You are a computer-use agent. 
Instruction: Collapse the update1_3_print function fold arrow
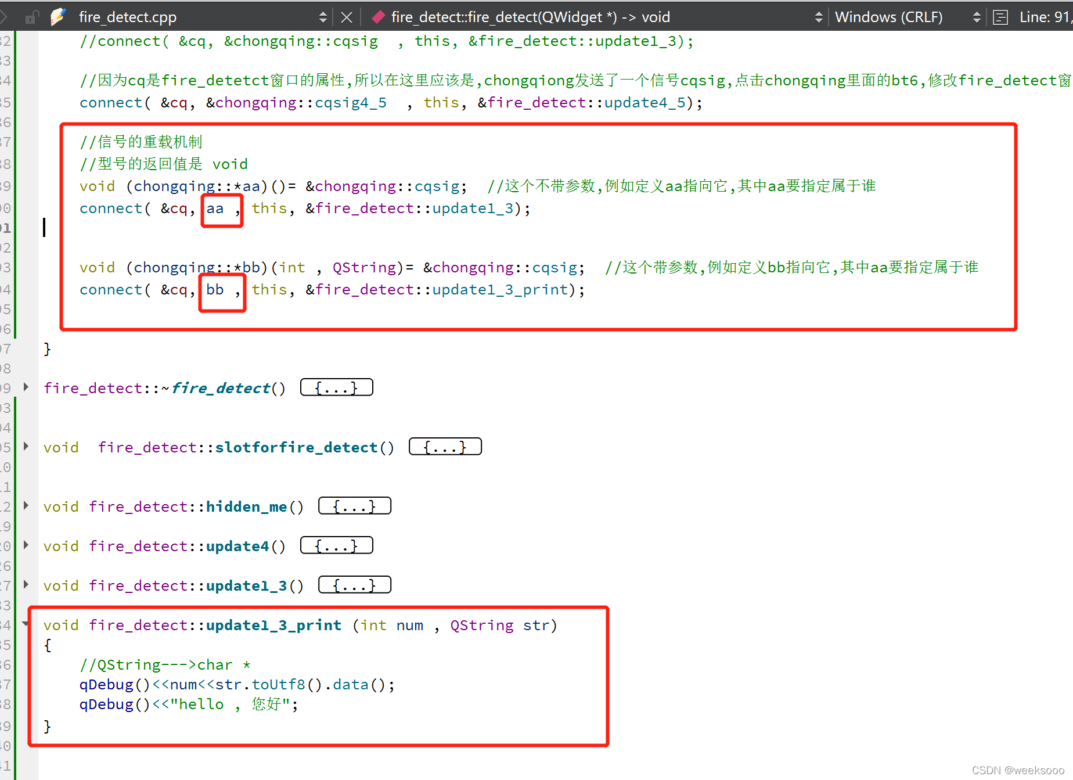point(26,624)
